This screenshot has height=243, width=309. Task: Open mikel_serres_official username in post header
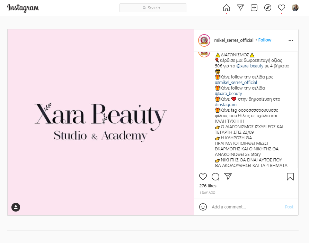[x=234, y=40]
